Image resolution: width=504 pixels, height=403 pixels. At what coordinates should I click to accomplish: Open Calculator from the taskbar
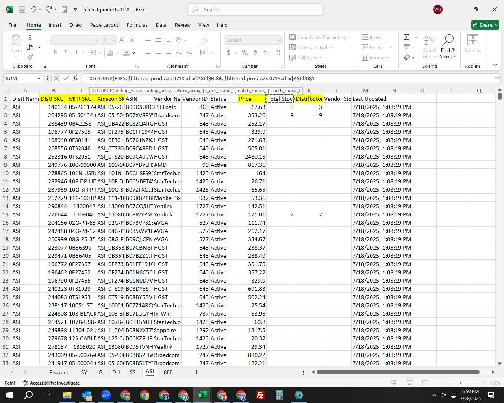(x=279, y=395)
